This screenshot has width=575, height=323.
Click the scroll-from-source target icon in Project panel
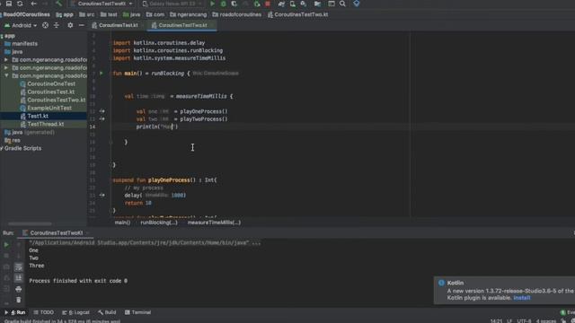point(45,25)
